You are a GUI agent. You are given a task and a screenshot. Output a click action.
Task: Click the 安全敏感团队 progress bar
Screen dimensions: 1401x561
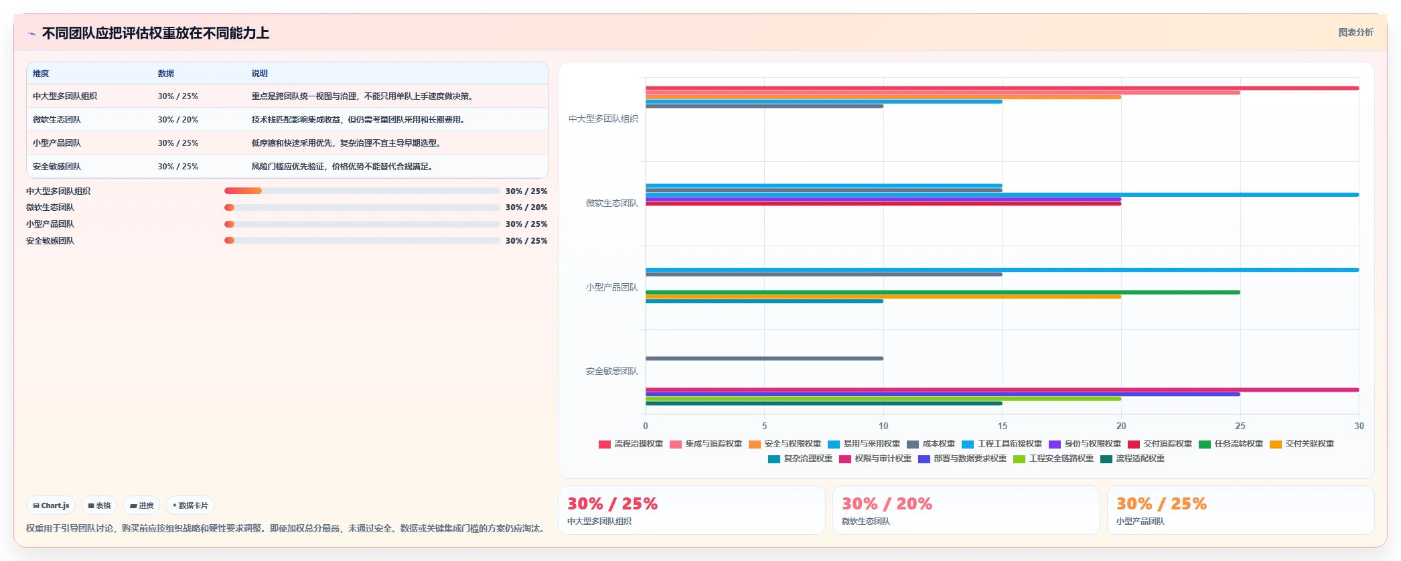[x=362, y=240]
